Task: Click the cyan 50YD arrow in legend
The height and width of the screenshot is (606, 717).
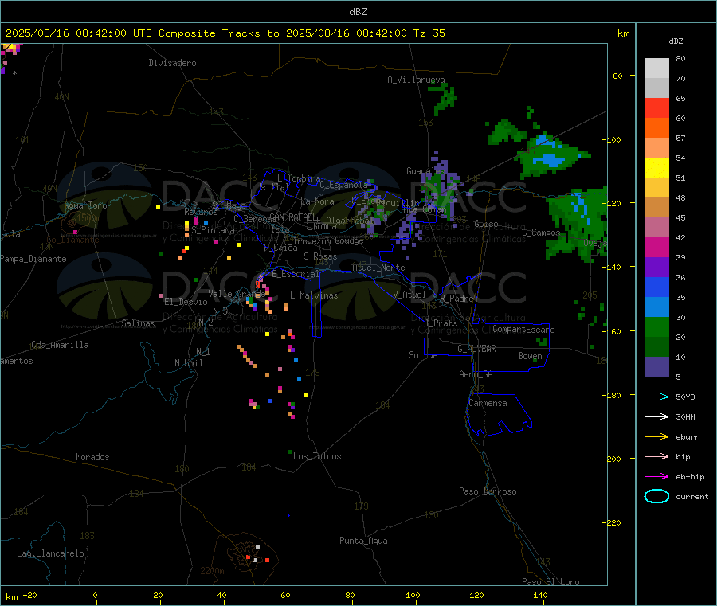Action: (x=656, y=397)
